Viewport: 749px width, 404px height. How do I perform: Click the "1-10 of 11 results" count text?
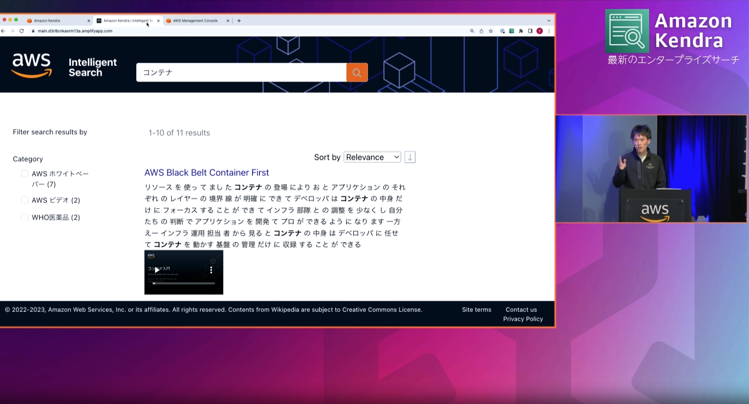(179, 133)
